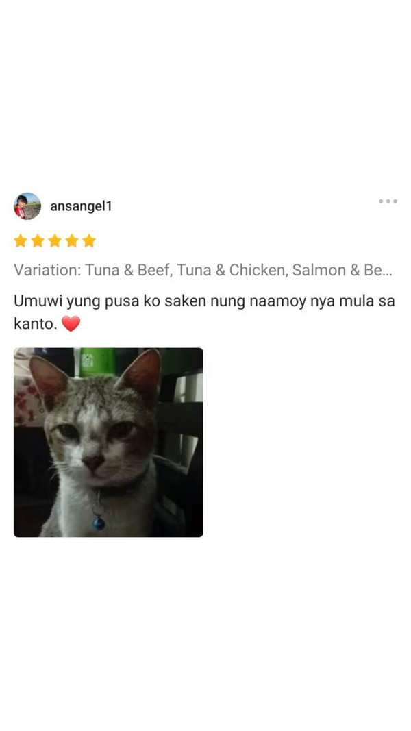Click the review text starting with Umuwi
Viewport: 411px width, 731px height.
(x=204, y=312)
